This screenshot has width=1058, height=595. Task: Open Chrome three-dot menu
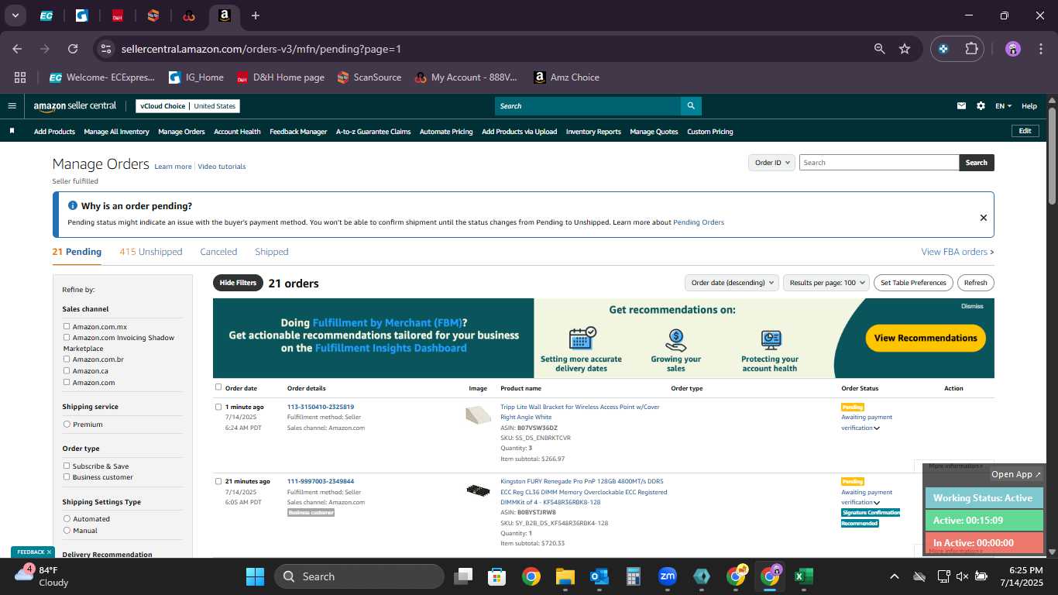point(1039,49)
